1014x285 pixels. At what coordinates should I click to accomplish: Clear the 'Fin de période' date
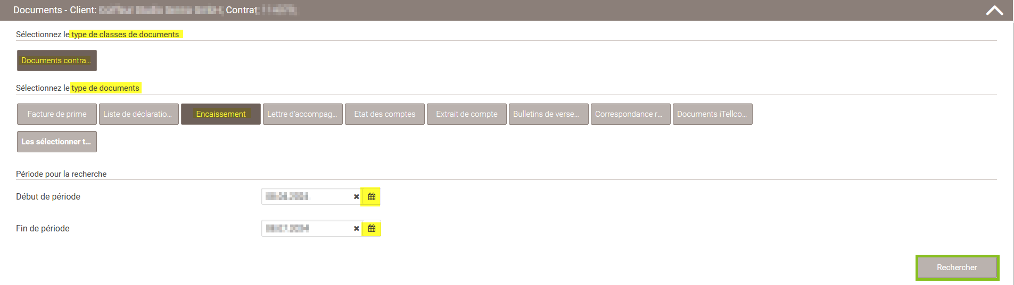[357, 229]
